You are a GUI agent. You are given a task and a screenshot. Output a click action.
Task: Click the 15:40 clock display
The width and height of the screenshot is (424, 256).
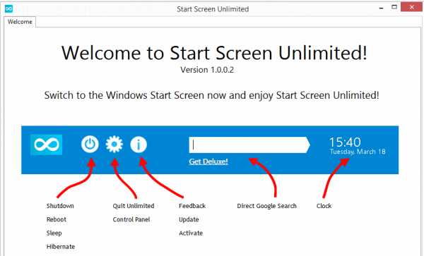pyautogui.click(x=345, y=142)
